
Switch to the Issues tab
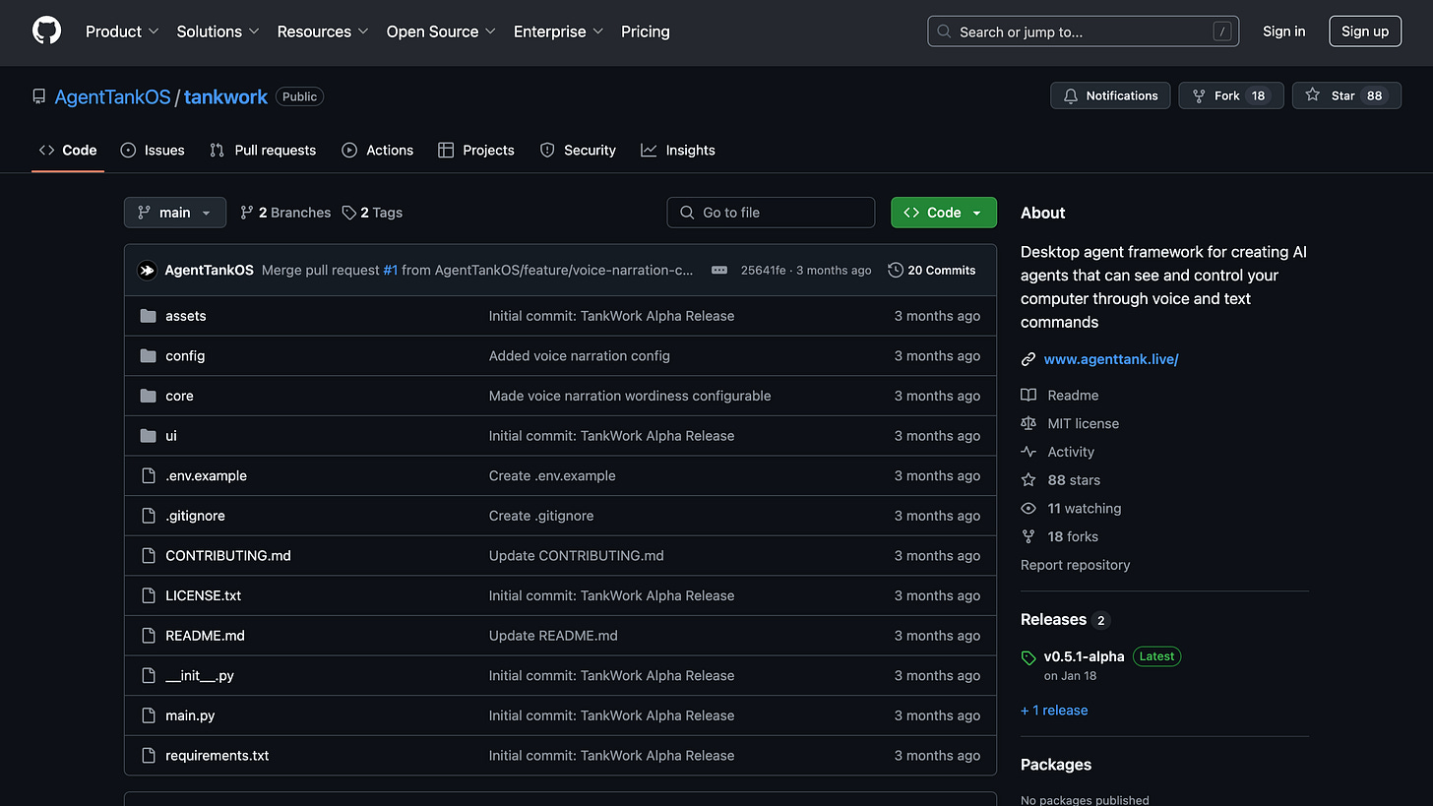[153, 151]
